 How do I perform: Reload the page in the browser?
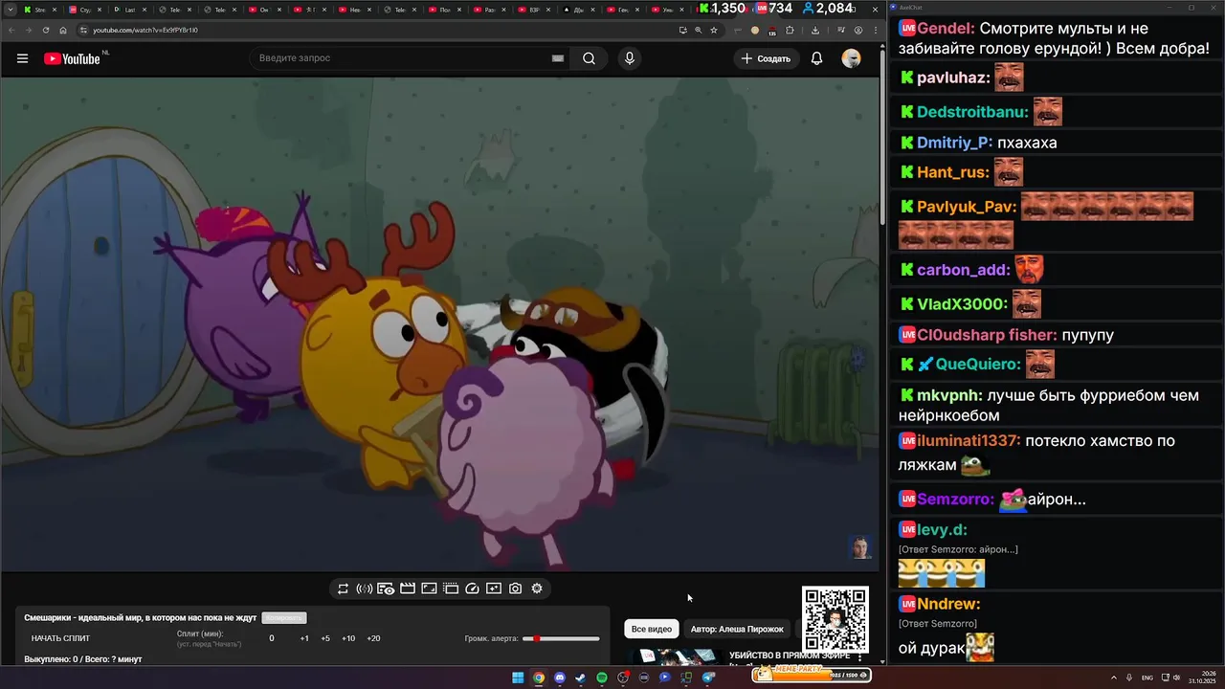click(x=46, y=30)
